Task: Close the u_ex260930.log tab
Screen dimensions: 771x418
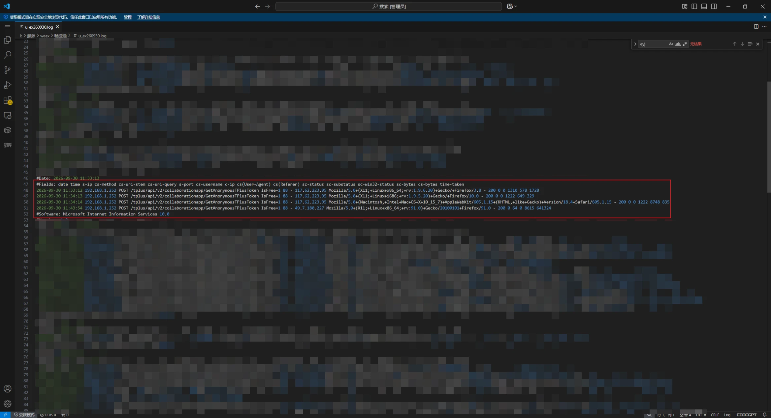Action: point(57,27)
